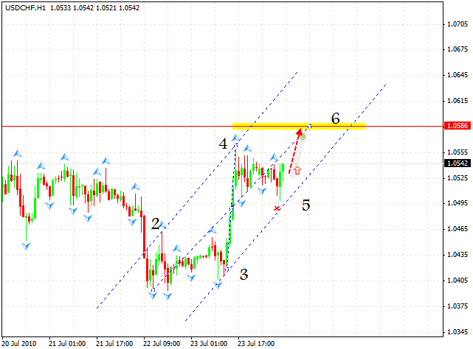The height and width of the screenshot is (349, 473).
Task: Click price scale value 1.0525
Action: [458, 177]
